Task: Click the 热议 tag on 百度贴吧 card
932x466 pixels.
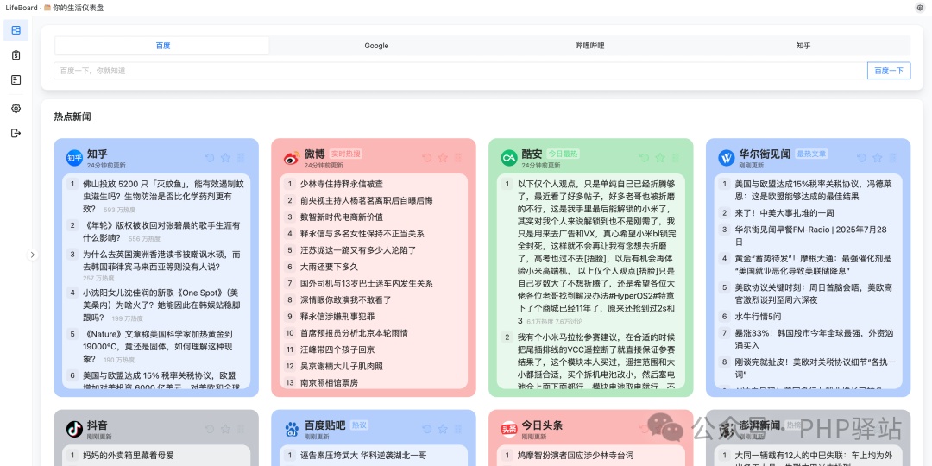Action: pos(360,425)
